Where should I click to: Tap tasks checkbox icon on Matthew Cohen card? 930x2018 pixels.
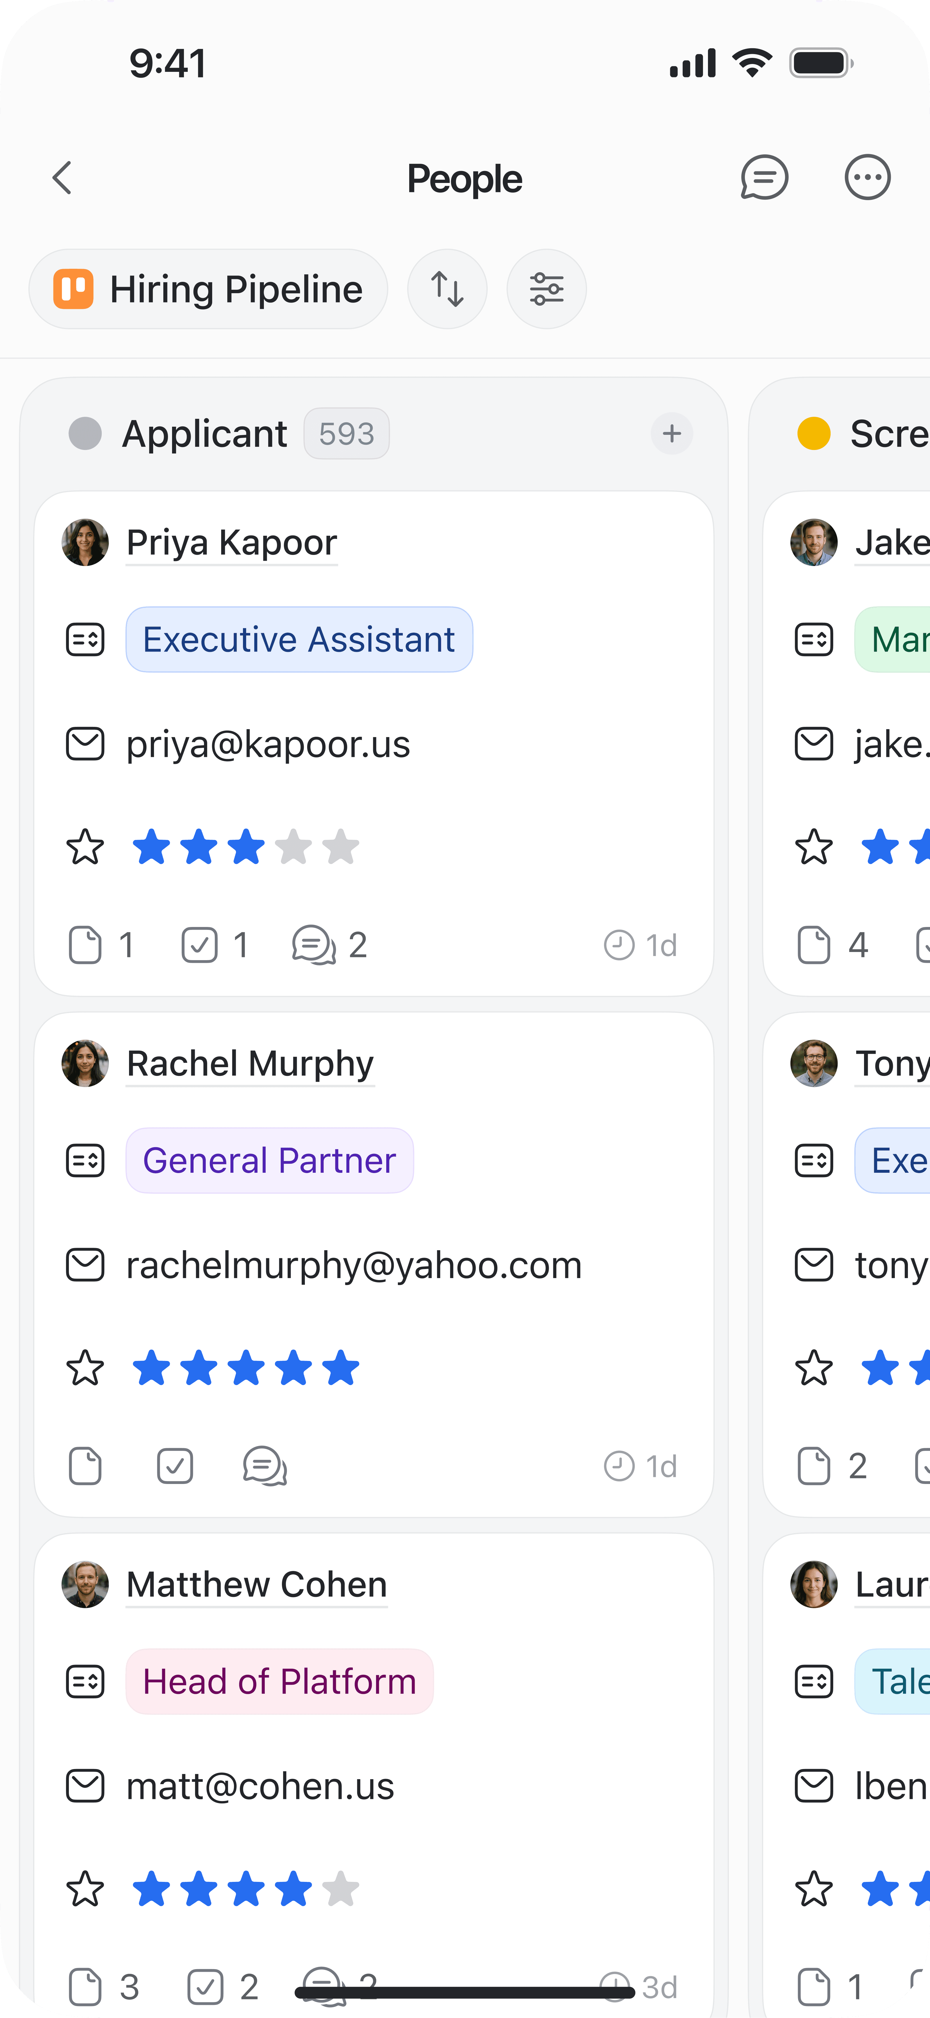[206, 1987]
